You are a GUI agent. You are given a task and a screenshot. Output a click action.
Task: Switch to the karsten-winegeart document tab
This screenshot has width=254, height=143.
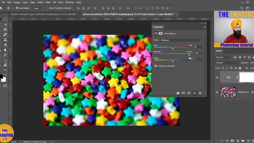[43, 14]
